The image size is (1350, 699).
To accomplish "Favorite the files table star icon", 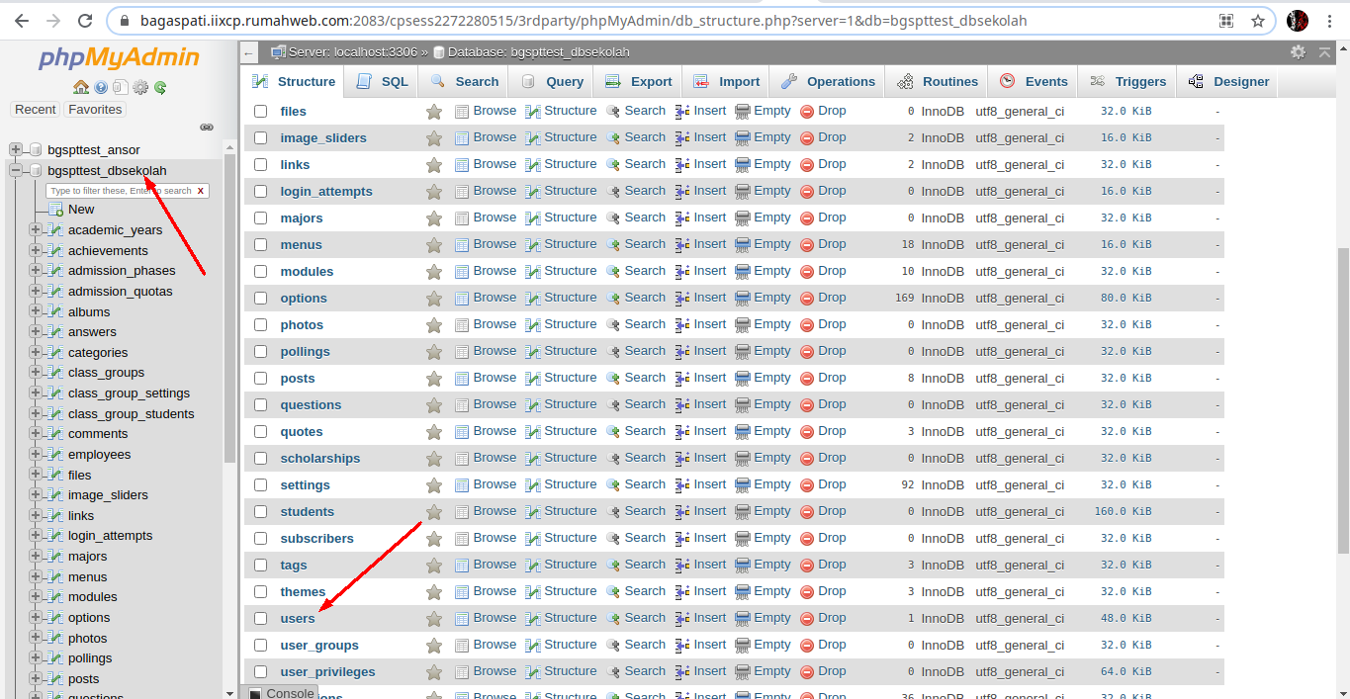I will coord(433,112).
